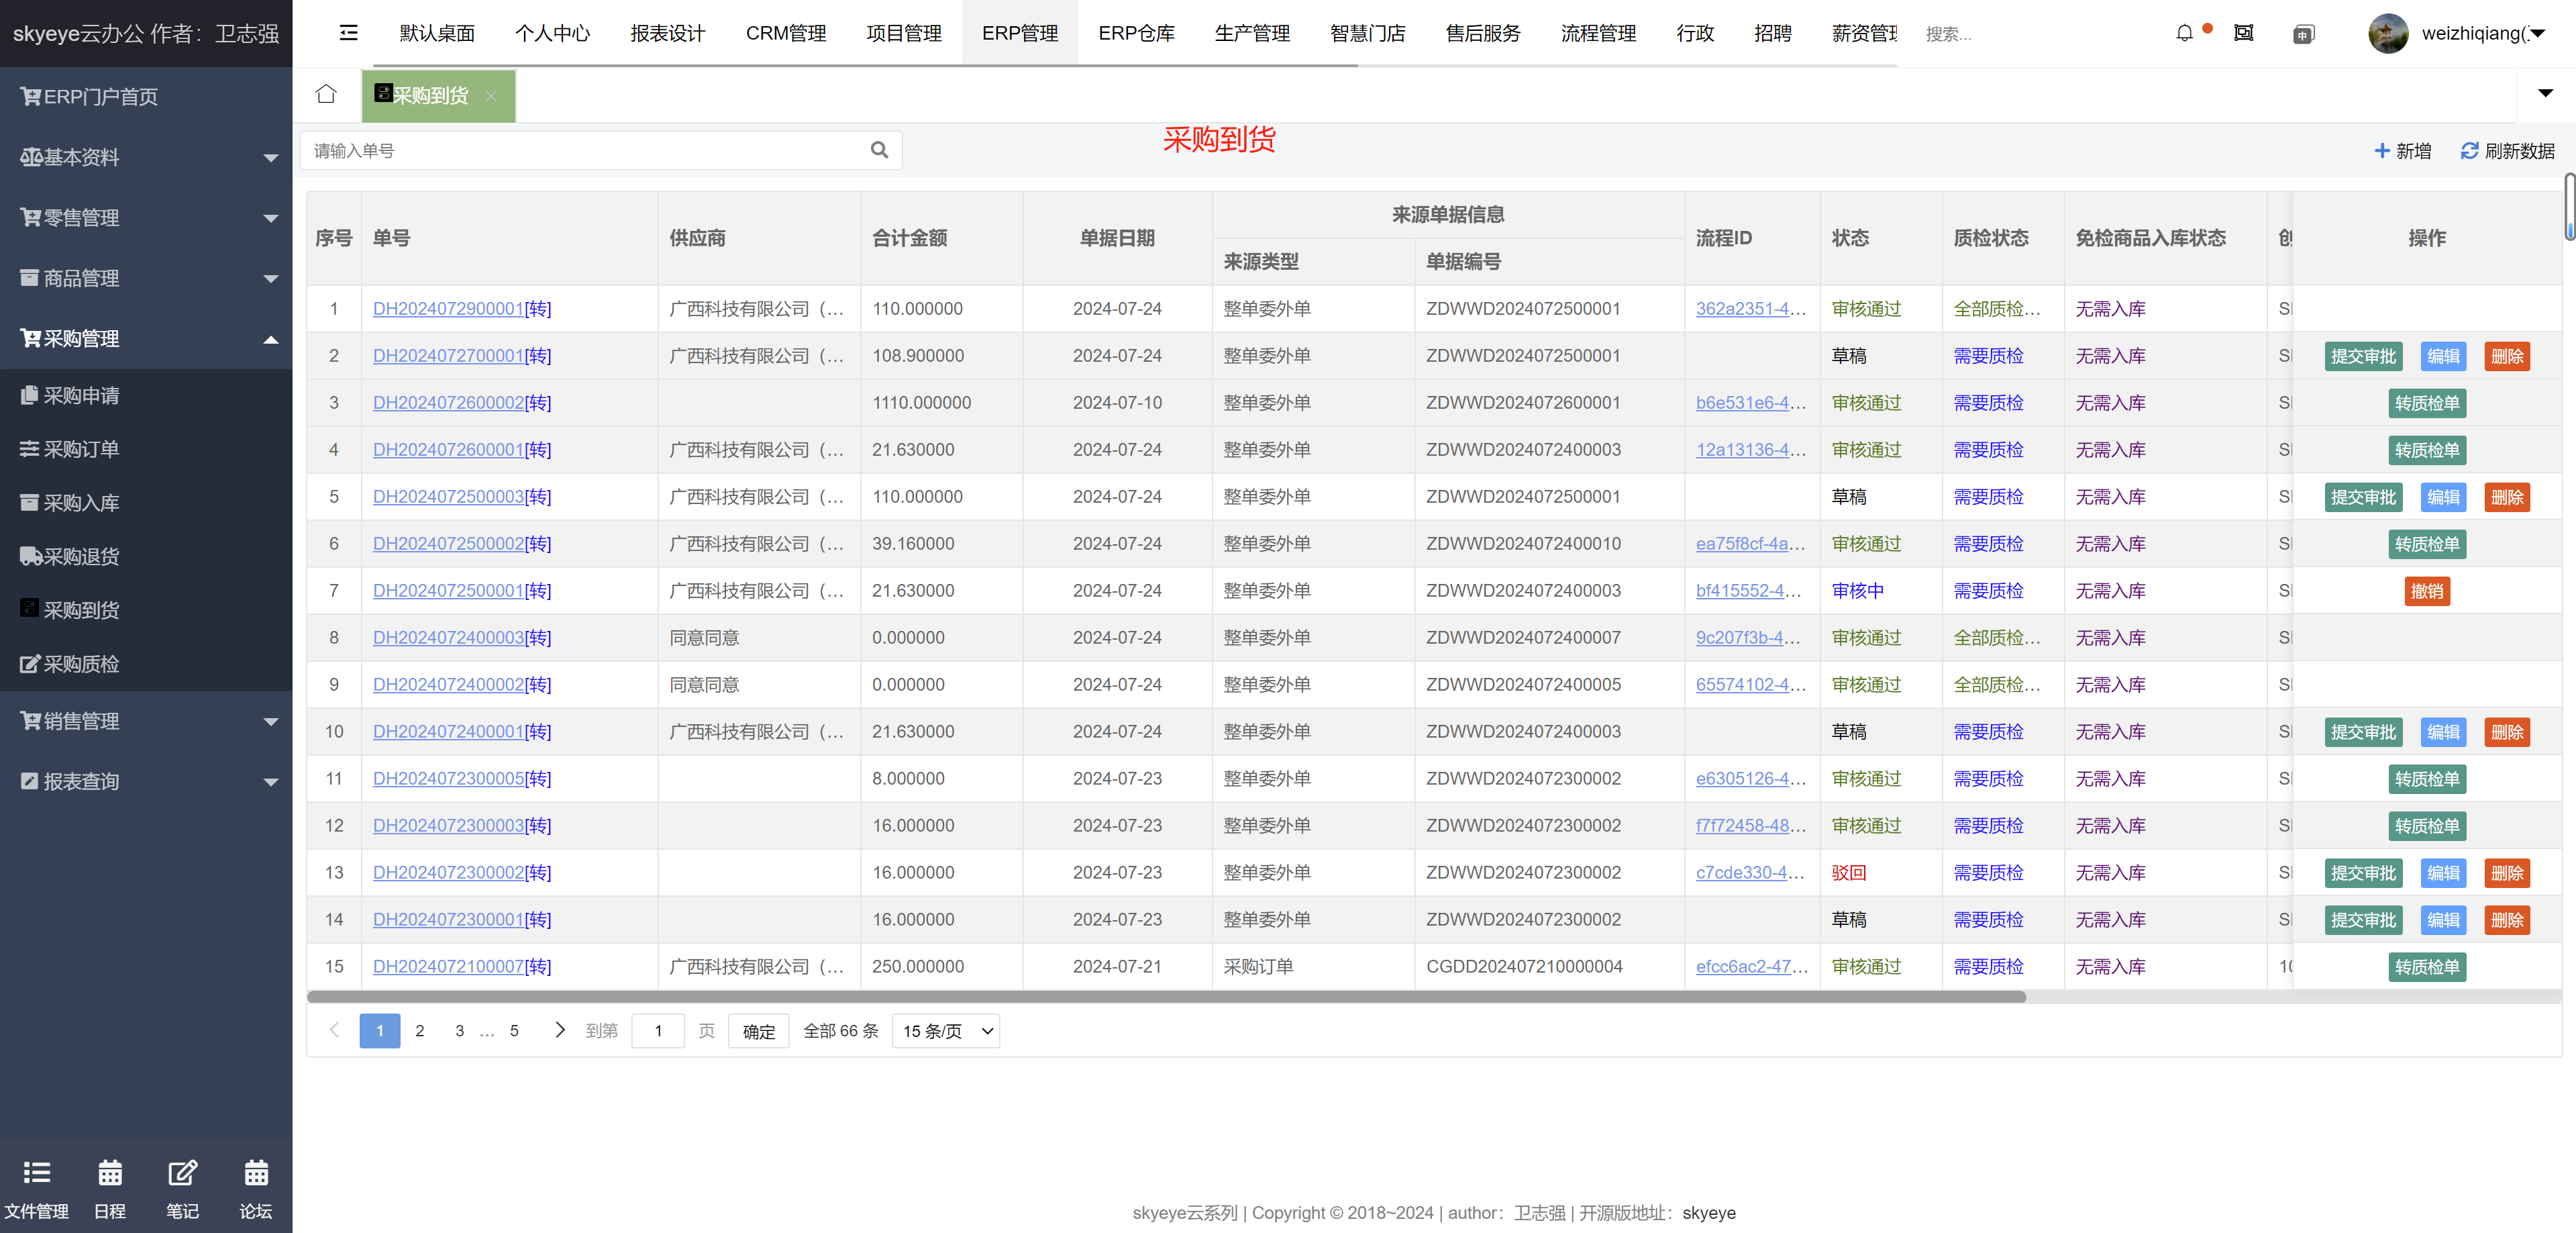Click the search magnifier icon
2576x1233 pixels.
tap(879, 150)
